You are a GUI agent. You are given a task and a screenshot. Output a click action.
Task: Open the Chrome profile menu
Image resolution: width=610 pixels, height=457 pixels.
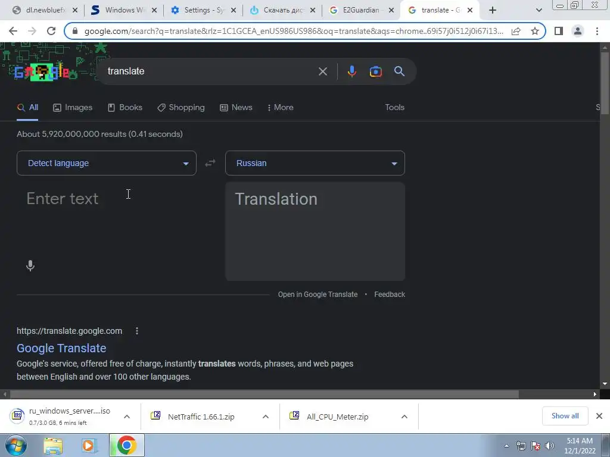[x=578, y=31]
